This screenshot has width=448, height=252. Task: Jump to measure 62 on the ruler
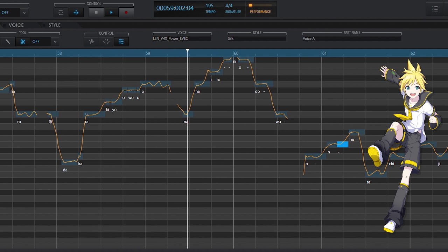tap(413, 53)
